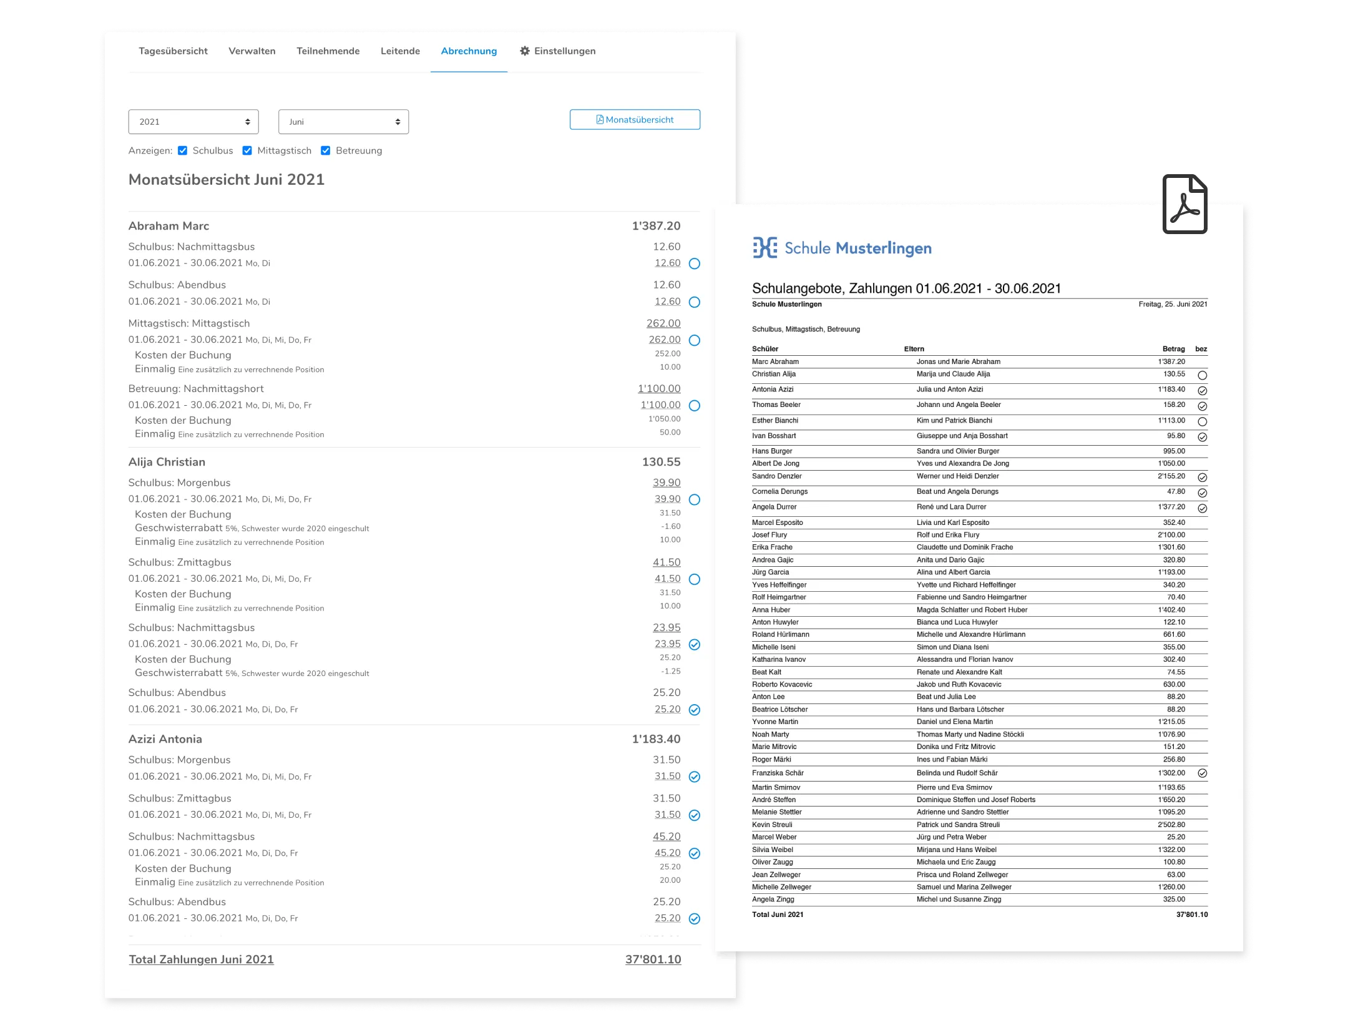This screenshot has width=1348, height=1030.
Task: Open Einstellungen with gear icon
Action: [558, 51]
